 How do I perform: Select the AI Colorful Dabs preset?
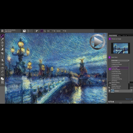(120, 66)
